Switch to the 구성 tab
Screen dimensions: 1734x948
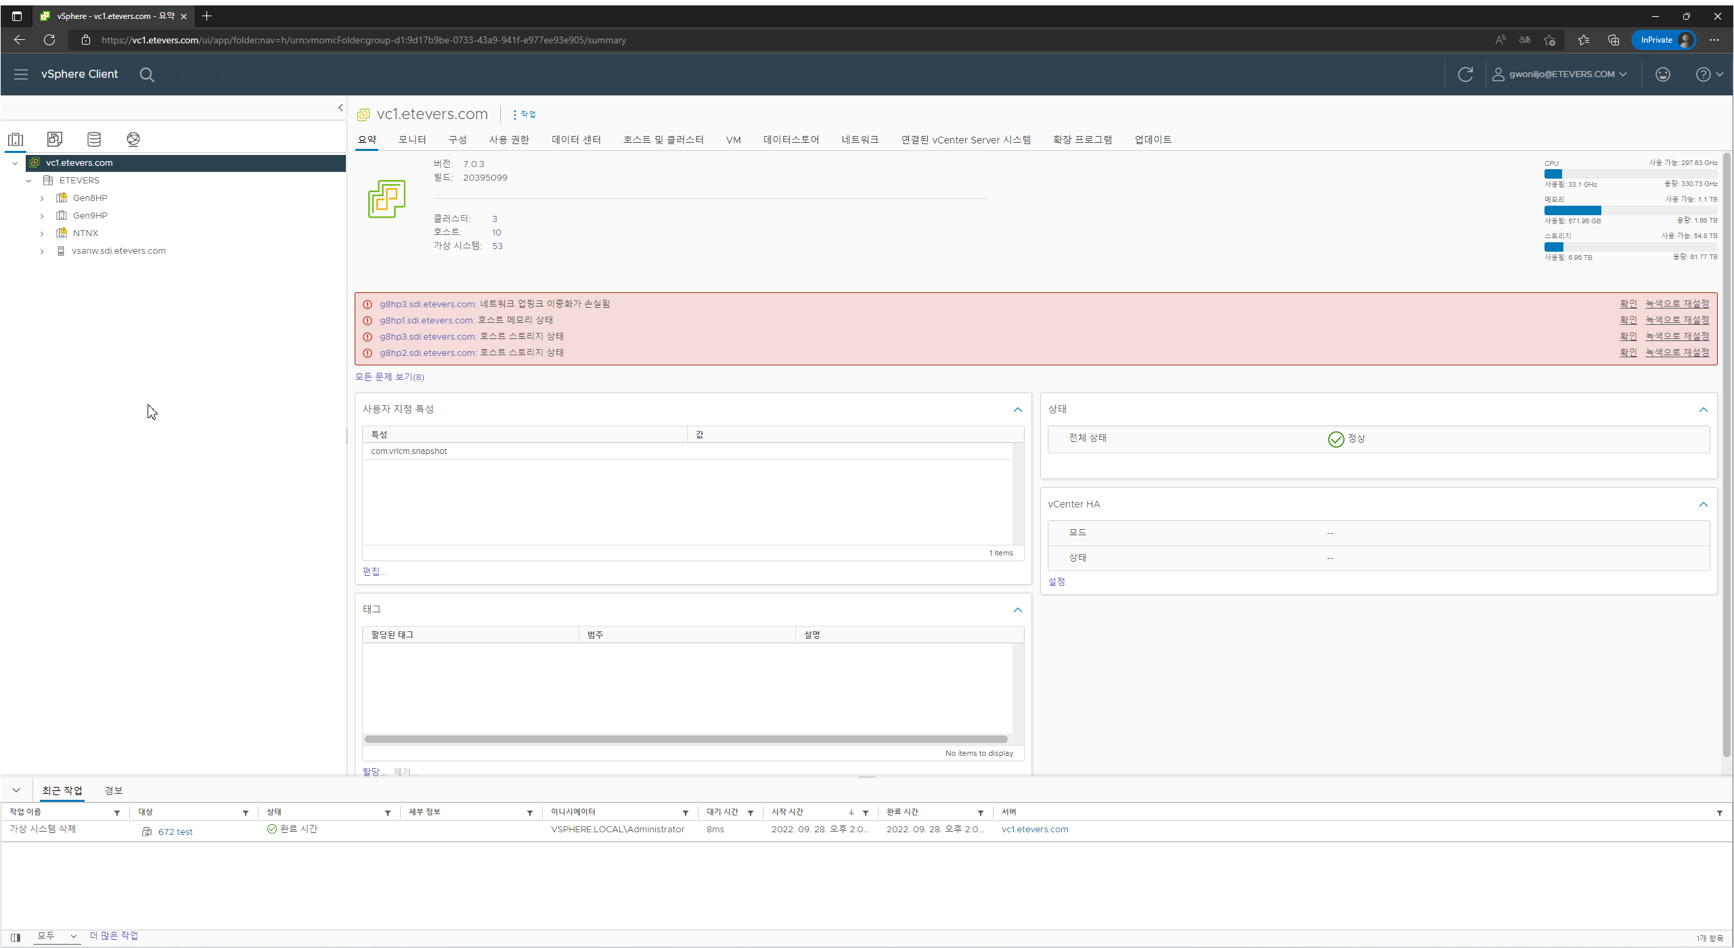(x=458, y=140)
